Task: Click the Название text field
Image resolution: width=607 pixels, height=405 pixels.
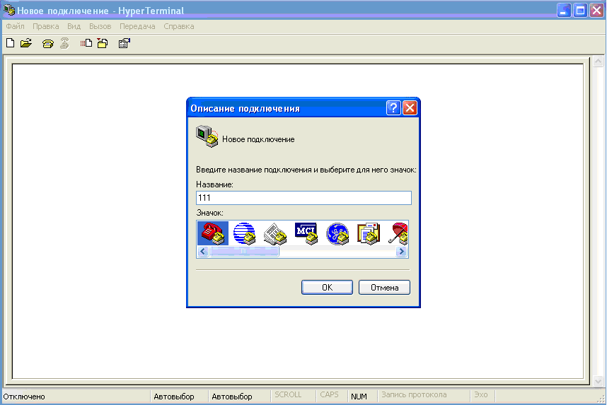Action: pos(303,198)
